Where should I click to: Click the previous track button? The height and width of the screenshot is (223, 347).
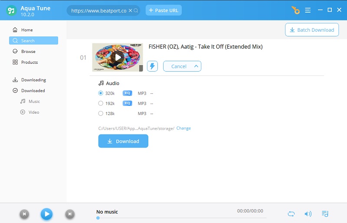pos(24,214)
